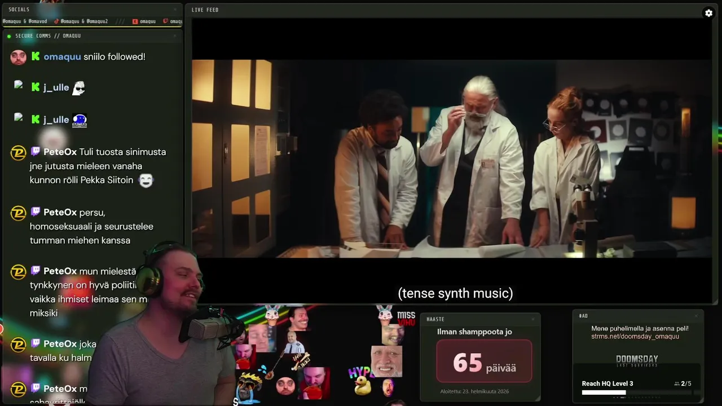This screenshot has width=722, height=406.
Task: Click the players icon next to 2/5
Action: [x=677, y=383]
